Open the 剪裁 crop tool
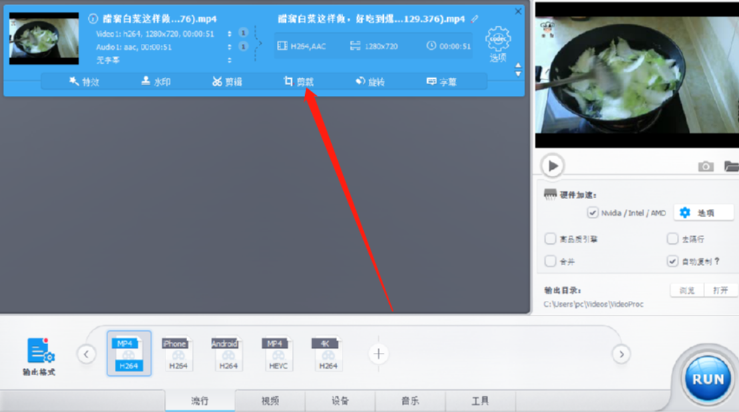 [x=299, y=81]
